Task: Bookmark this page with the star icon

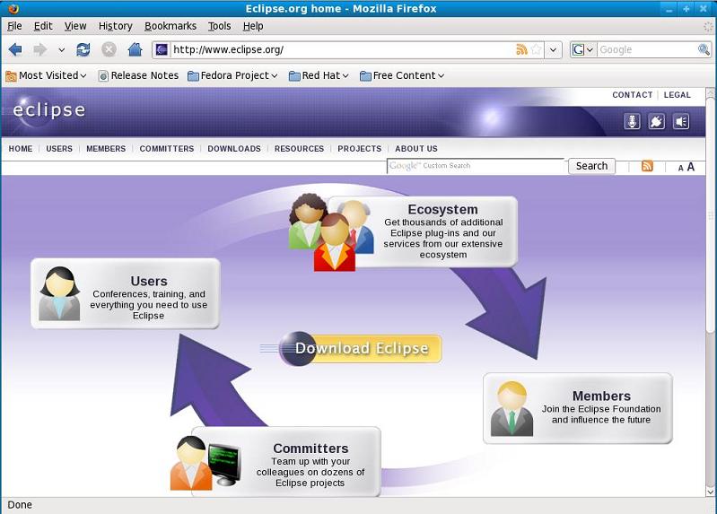Action: point(537,49)
